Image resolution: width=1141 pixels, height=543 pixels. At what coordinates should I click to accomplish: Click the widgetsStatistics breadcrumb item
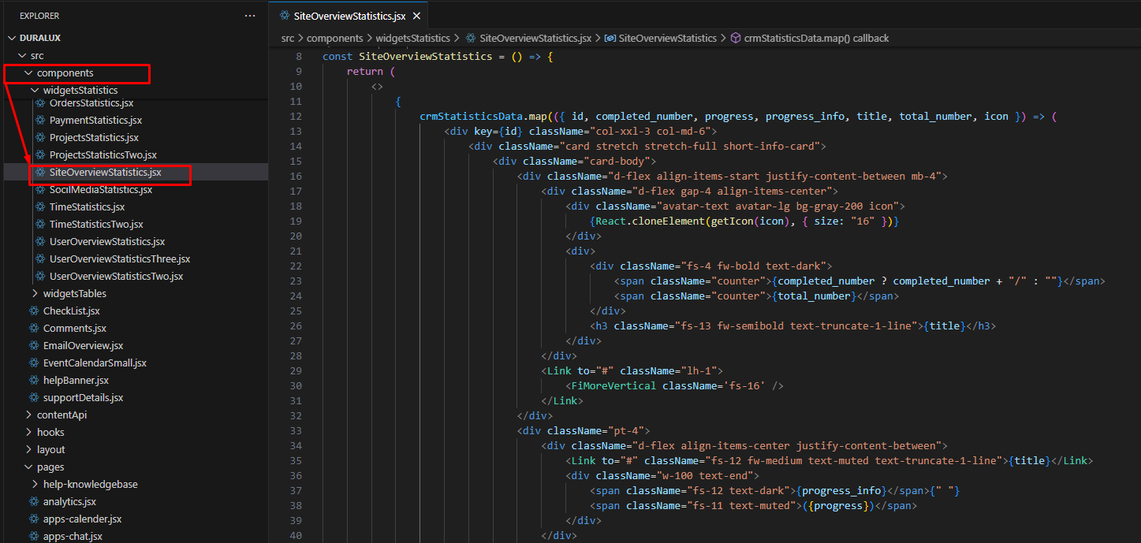412,38
